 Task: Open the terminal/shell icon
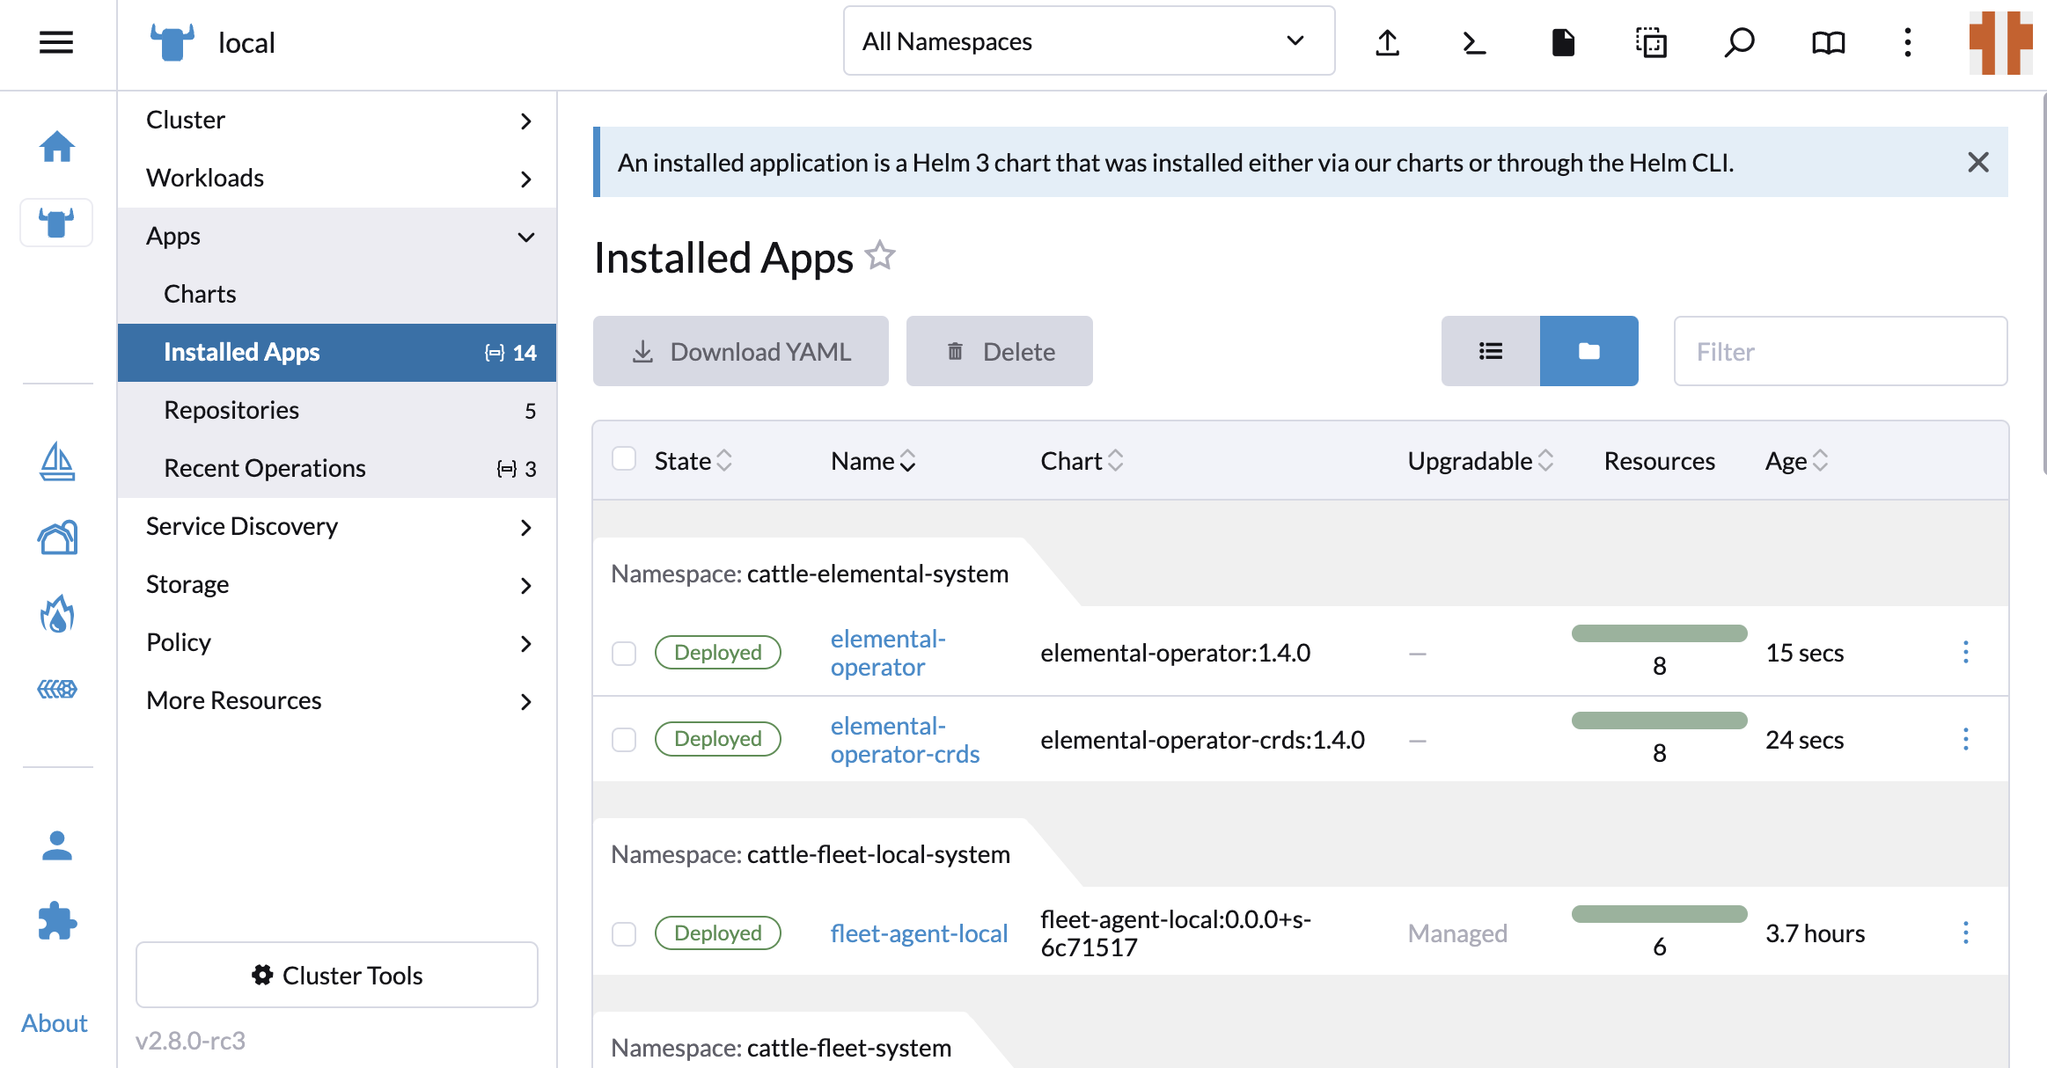pyautogui.click(x=1471, y=40)
